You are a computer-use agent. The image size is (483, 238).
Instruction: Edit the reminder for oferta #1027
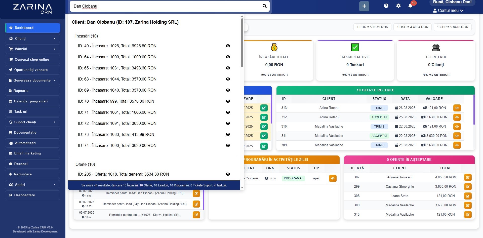coord(196,215)
